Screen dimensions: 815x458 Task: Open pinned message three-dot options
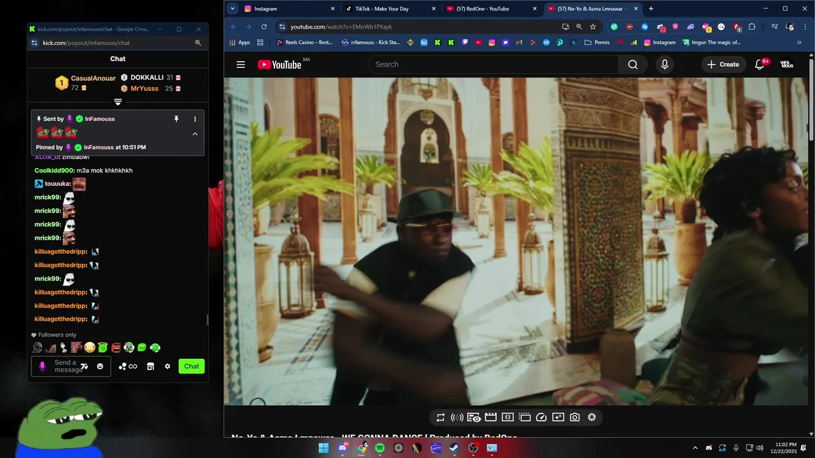(195, 119)
